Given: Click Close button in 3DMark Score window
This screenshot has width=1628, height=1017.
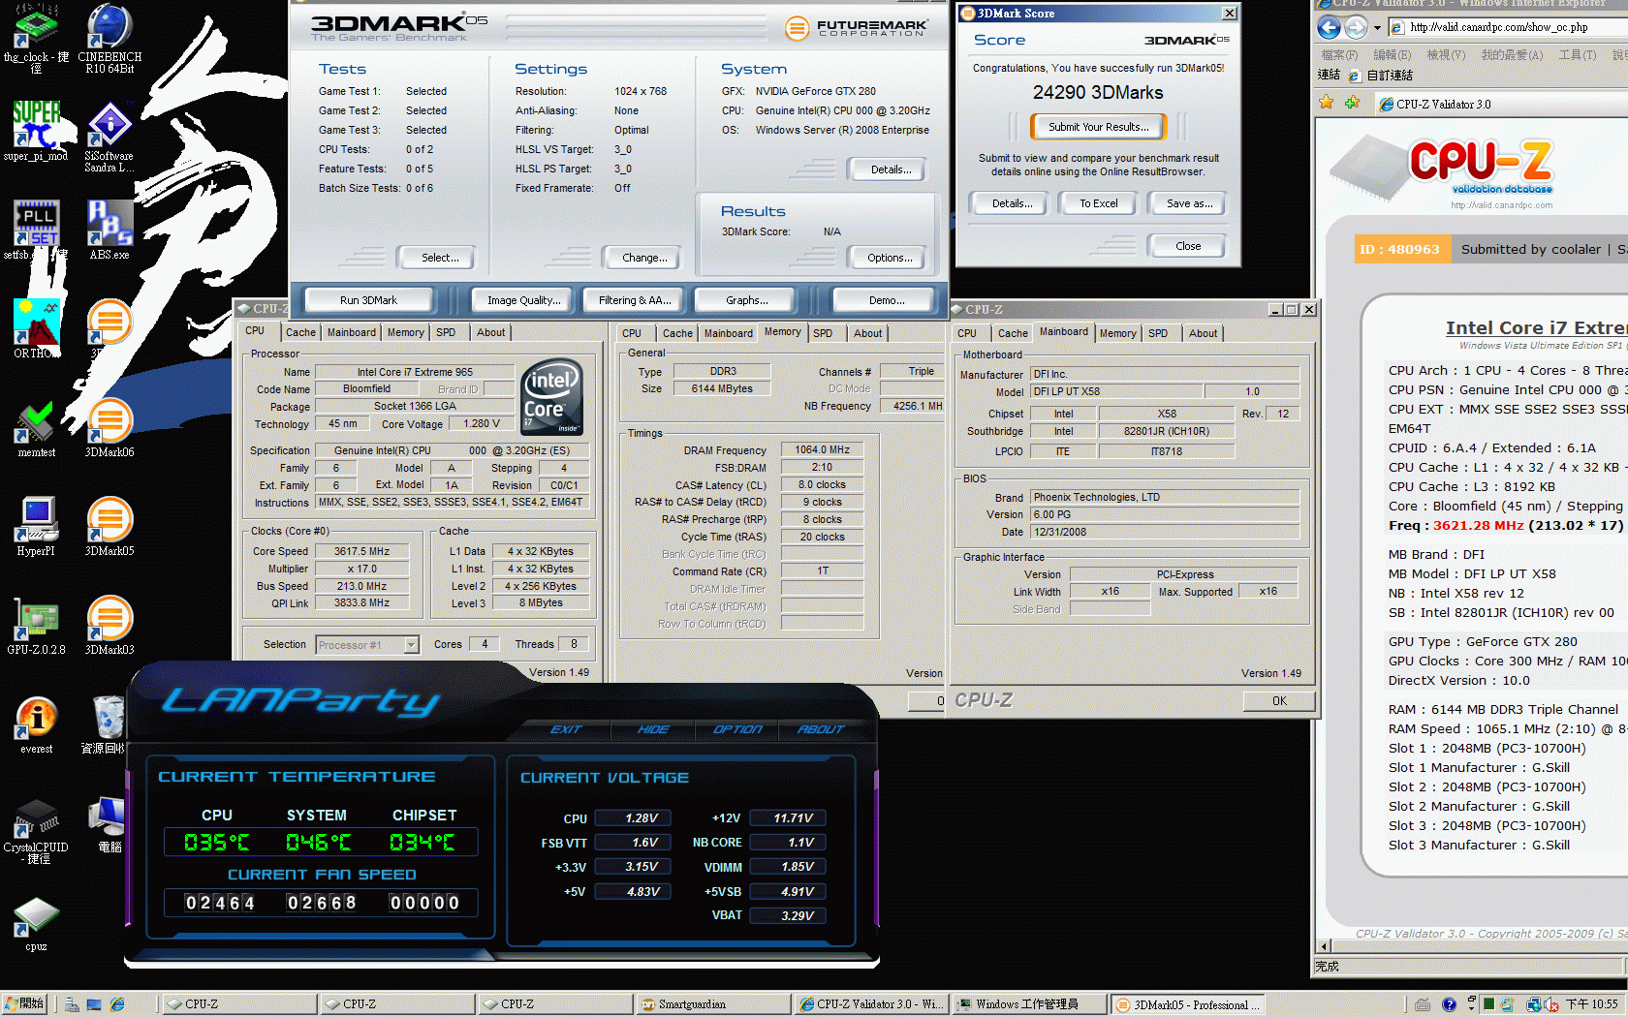Looking at the screenshot, I should coord(1188,246).
